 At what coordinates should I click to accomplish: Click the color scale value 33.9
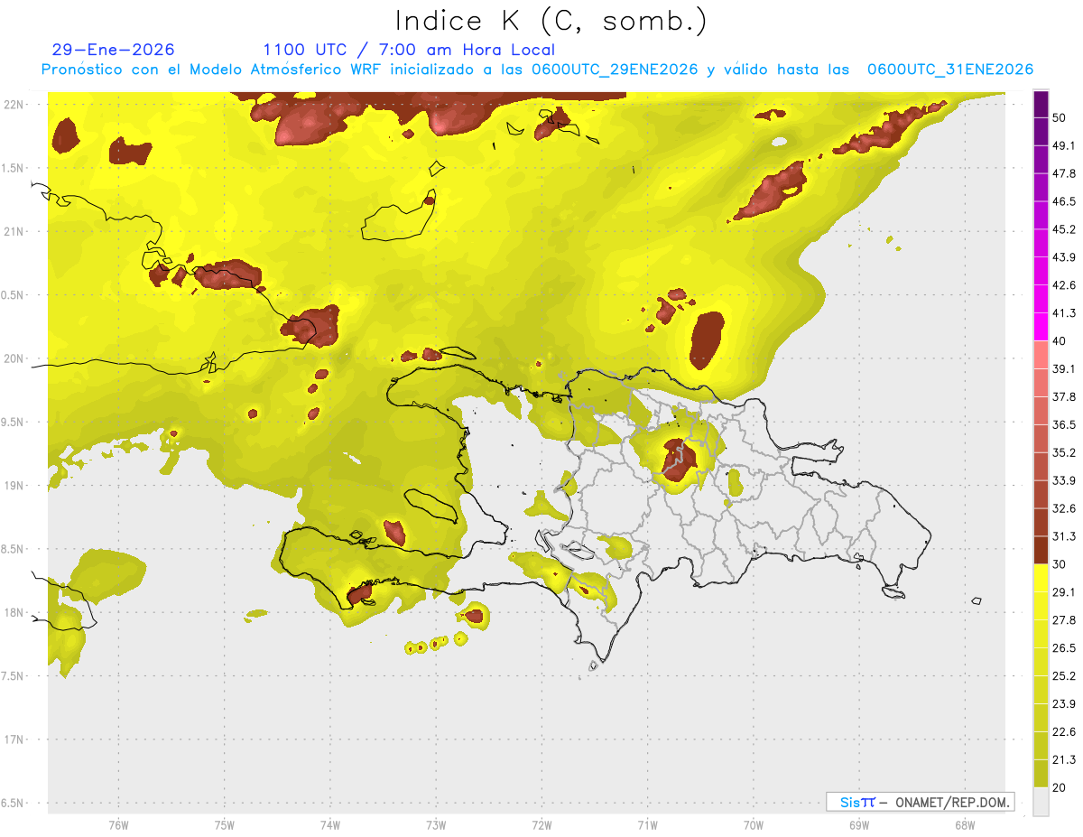tap(1064, 480)
